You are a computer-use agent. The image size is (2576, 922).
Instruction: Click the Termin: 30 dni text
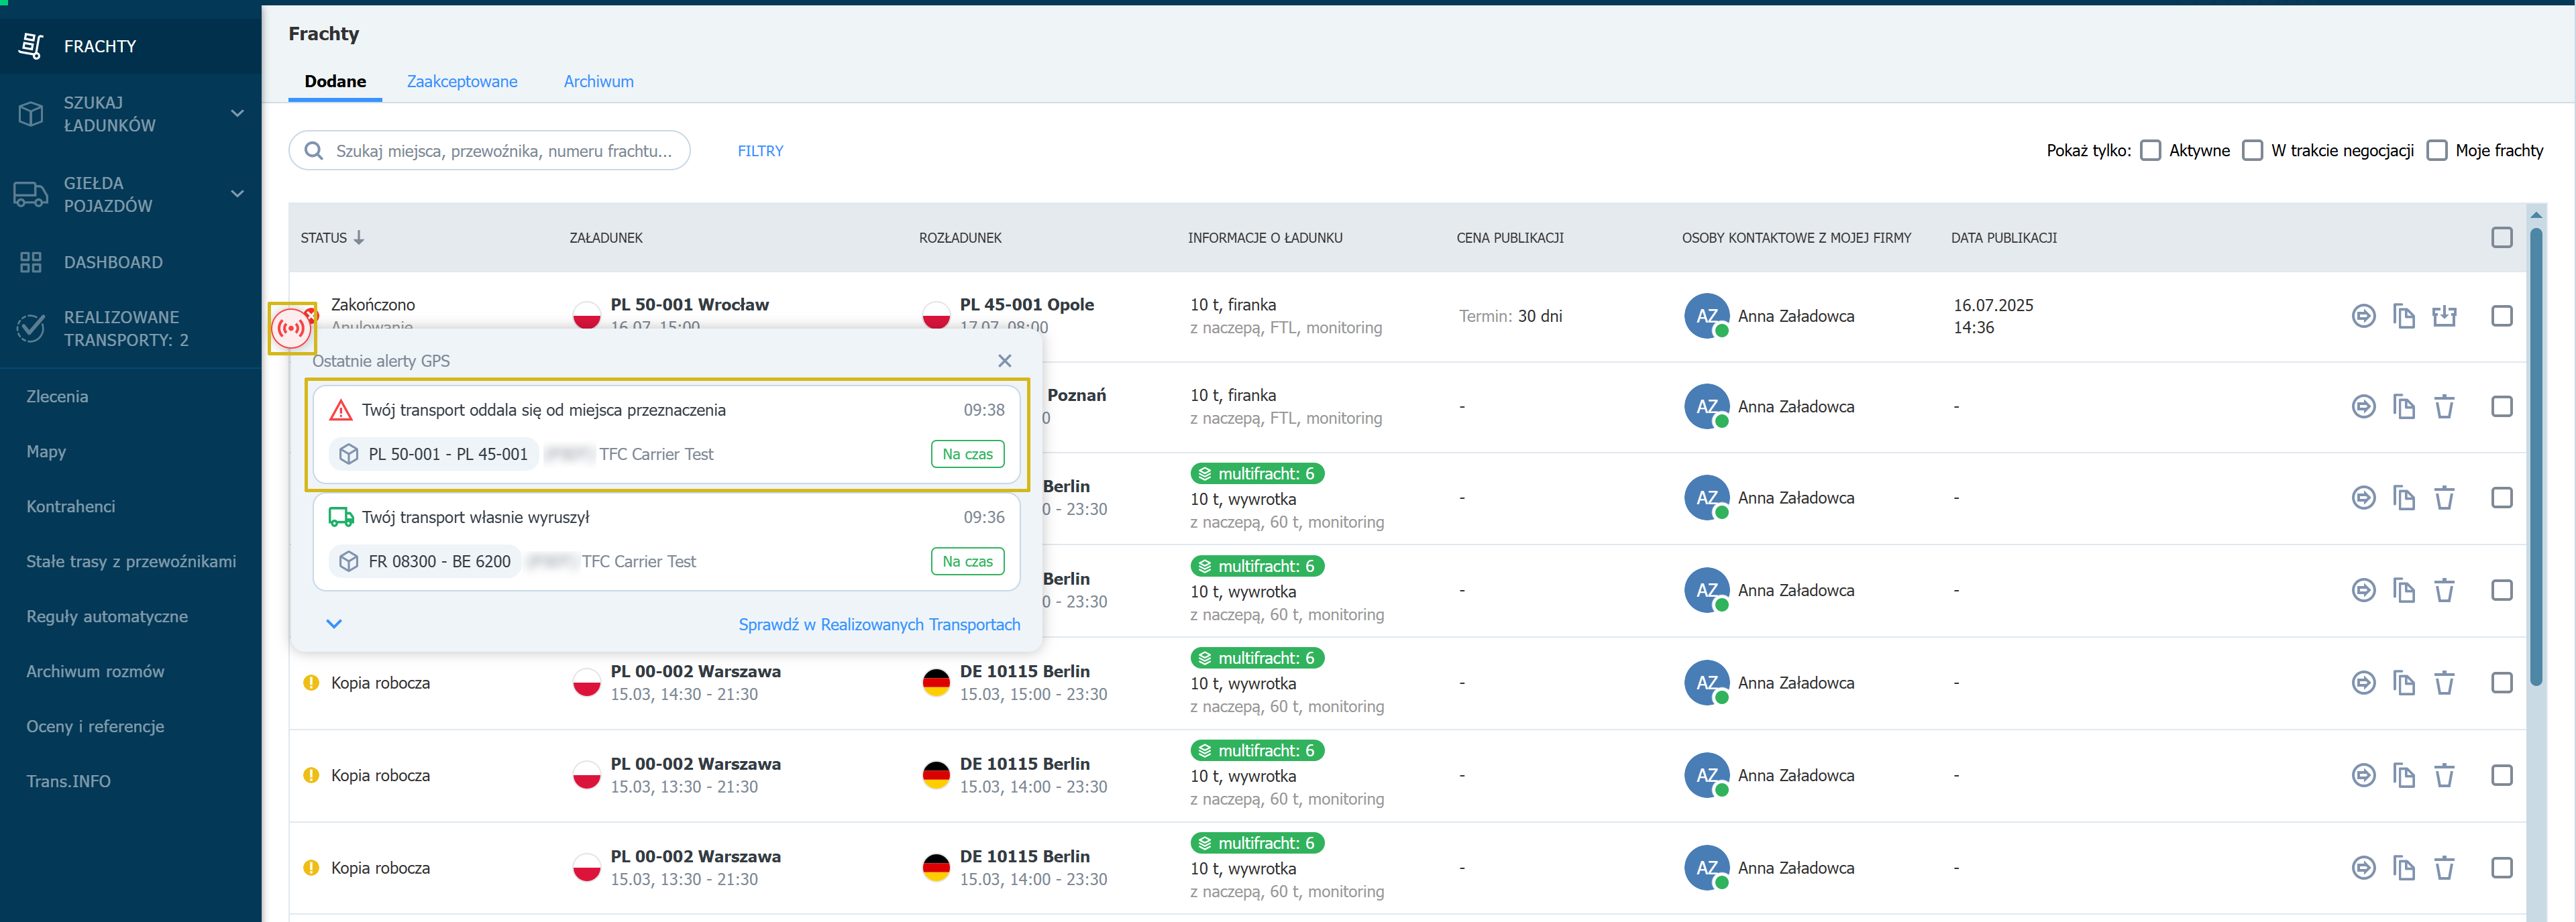(1510, 316)
